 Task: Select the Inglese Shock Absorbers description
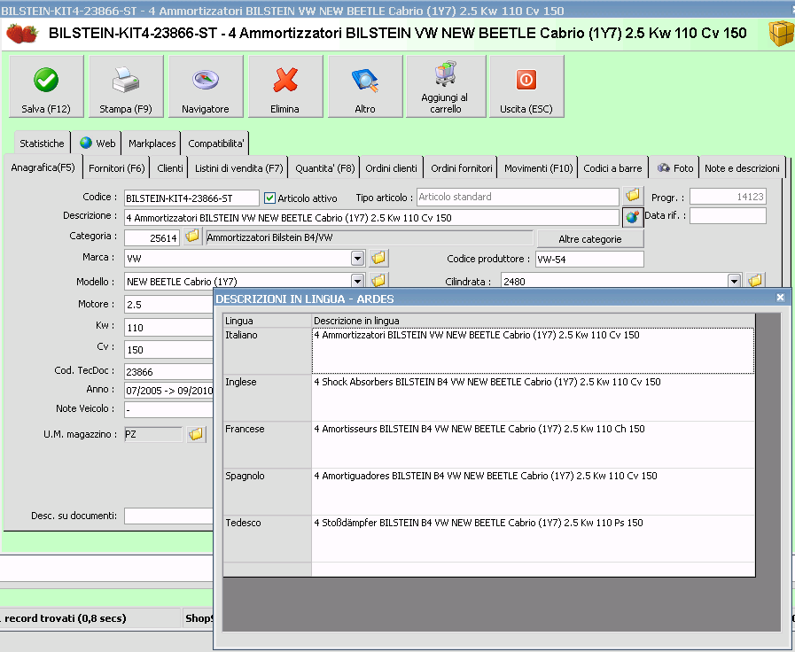tap(533, 398)
